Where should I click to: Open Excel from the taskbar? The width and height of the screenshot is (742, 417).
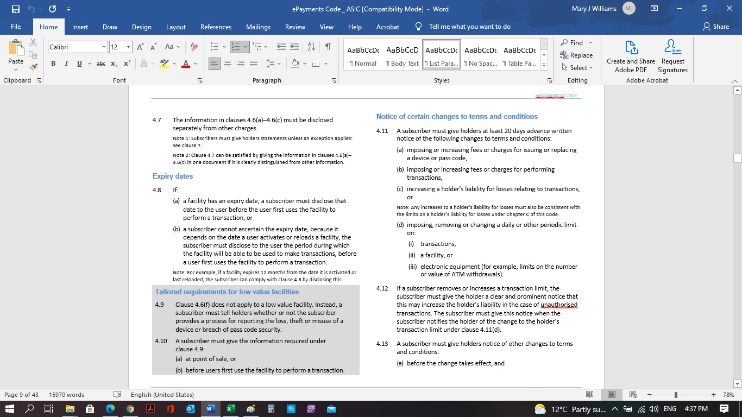pos(230,408)
